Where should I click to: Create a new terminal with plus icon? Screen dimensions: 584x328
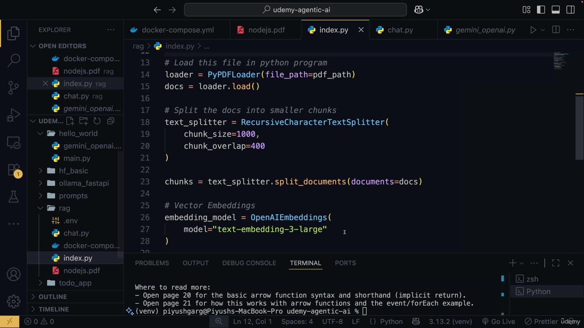click(x=513, y=263)
